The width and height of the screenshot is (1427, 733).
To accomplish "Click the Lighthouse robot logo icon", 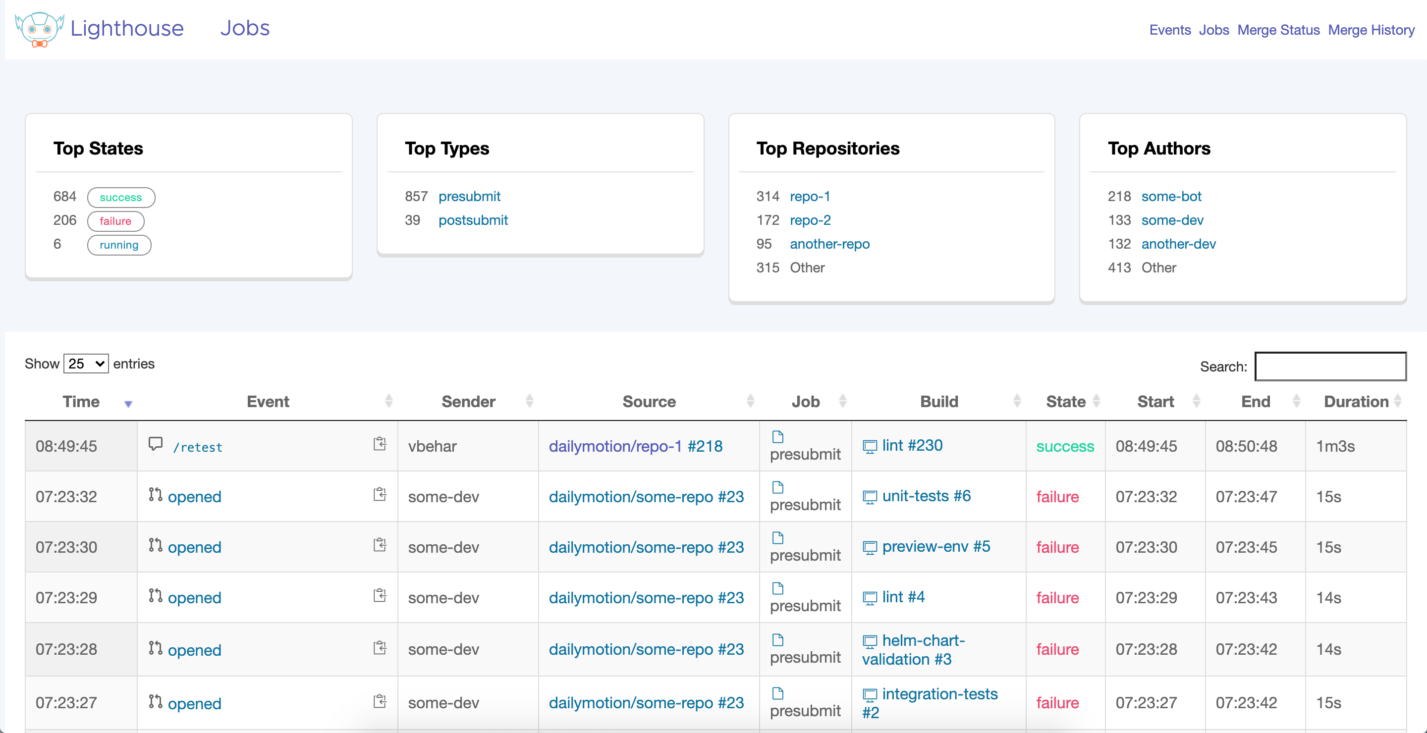I will [39, 29].
